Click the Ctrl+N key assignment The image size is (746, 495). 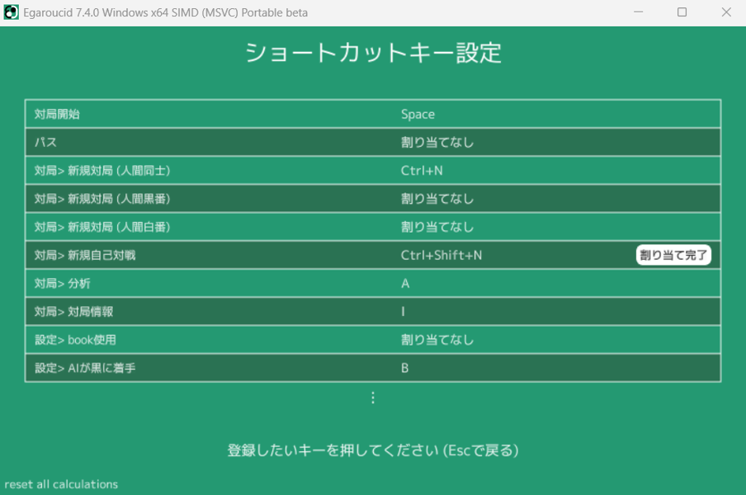(422, 170)
